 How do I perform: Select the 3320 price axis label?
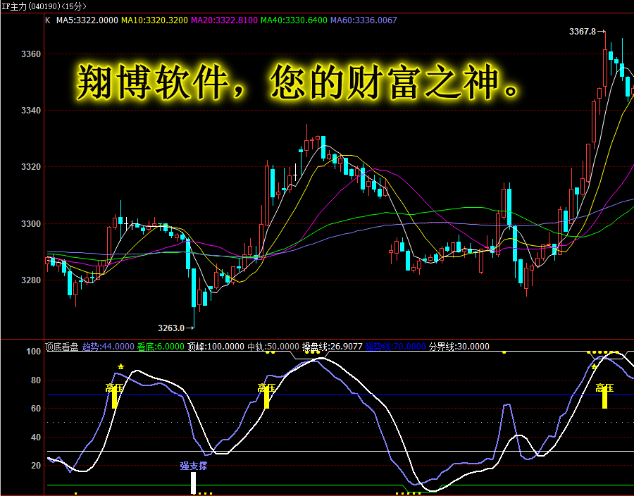31,166
